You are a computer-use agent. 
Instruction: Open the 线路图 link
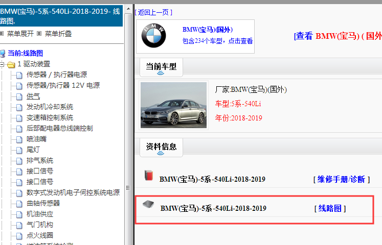coord(330,208)
